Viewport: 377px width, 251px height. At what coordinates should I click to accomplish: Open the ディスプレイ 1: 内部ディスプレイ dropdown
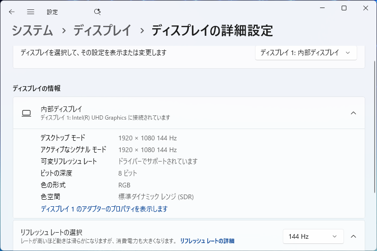(306, 53)
